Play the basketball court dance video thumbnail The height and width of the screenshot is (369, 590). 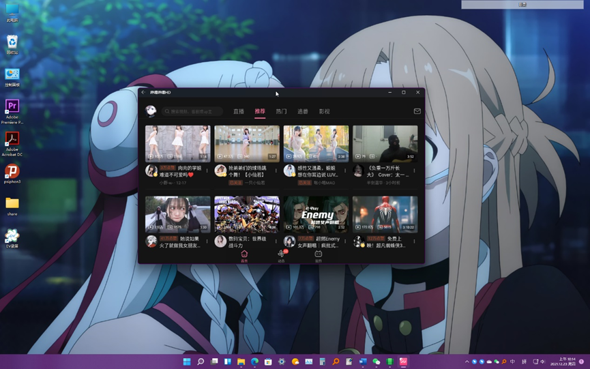click(x=247, y=143)
